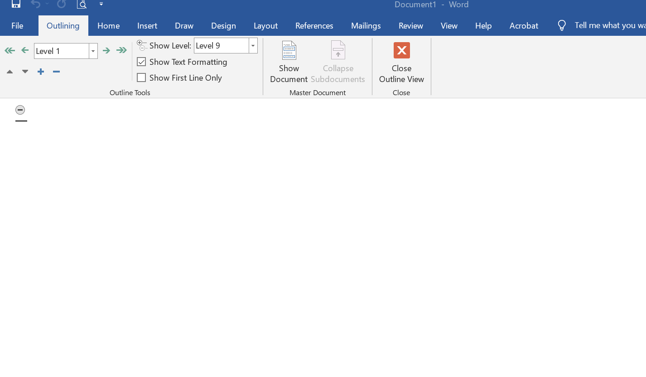Demote outline item one level

click(x=106, y=51)
